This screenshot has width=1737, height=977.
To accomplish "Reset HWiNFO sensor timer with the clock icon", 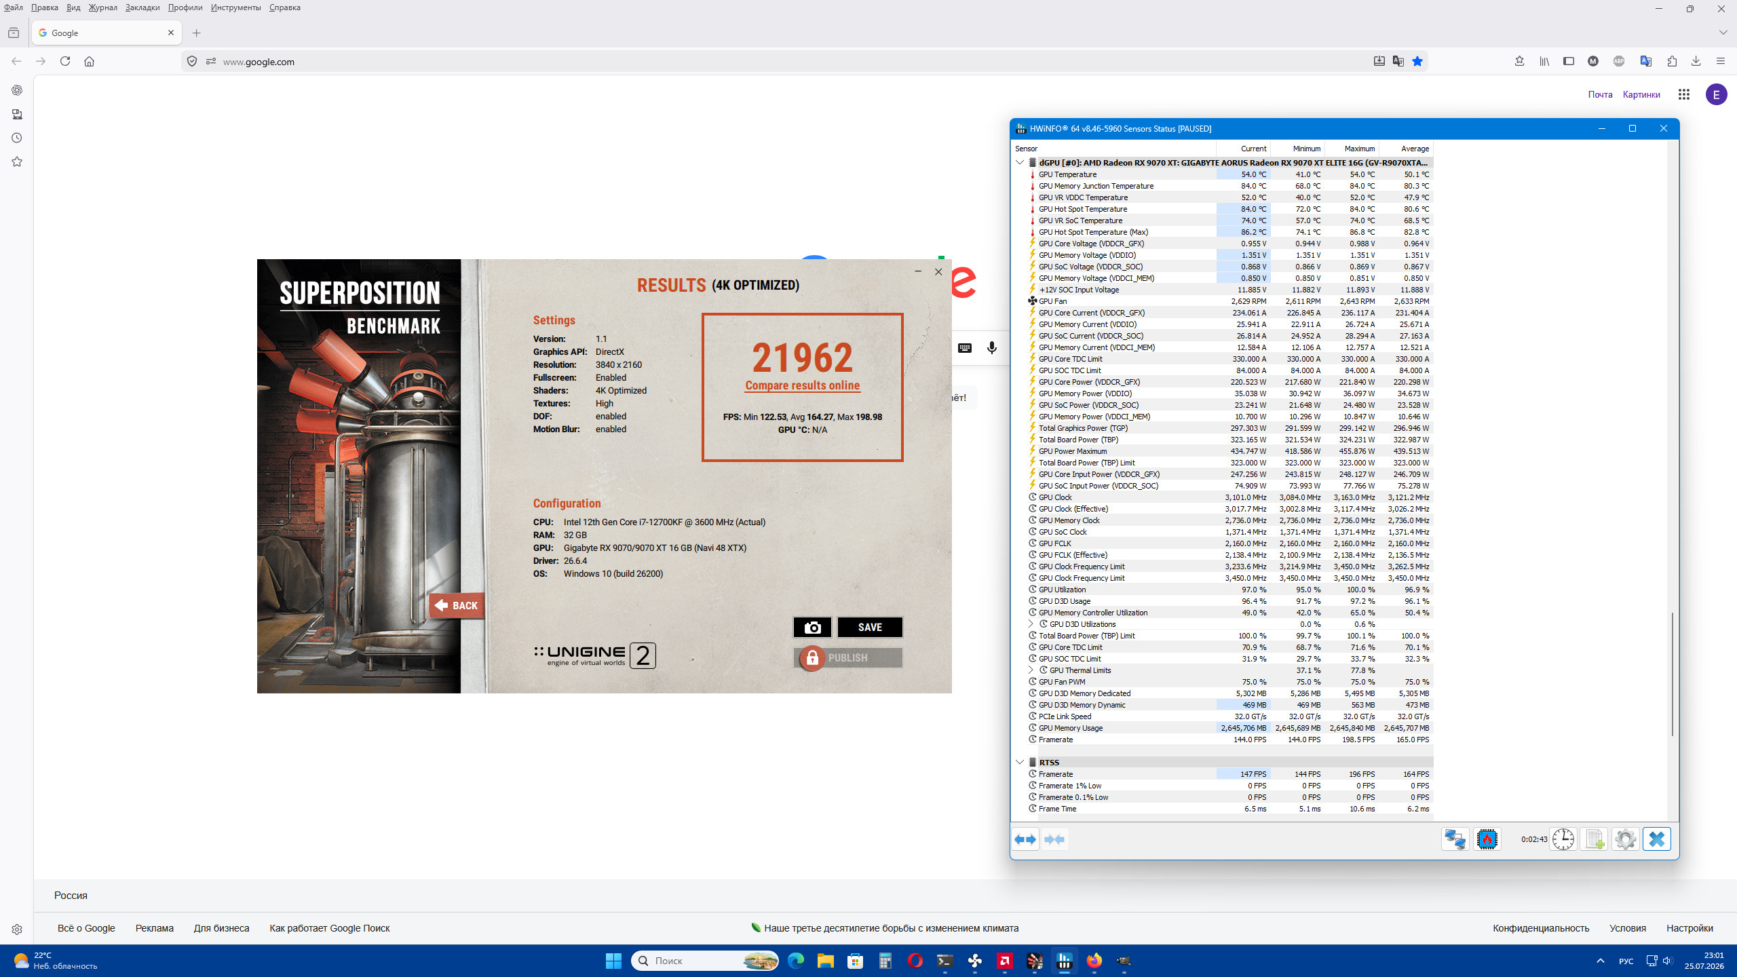I will pyautogui.click(x=1563, y=839).
